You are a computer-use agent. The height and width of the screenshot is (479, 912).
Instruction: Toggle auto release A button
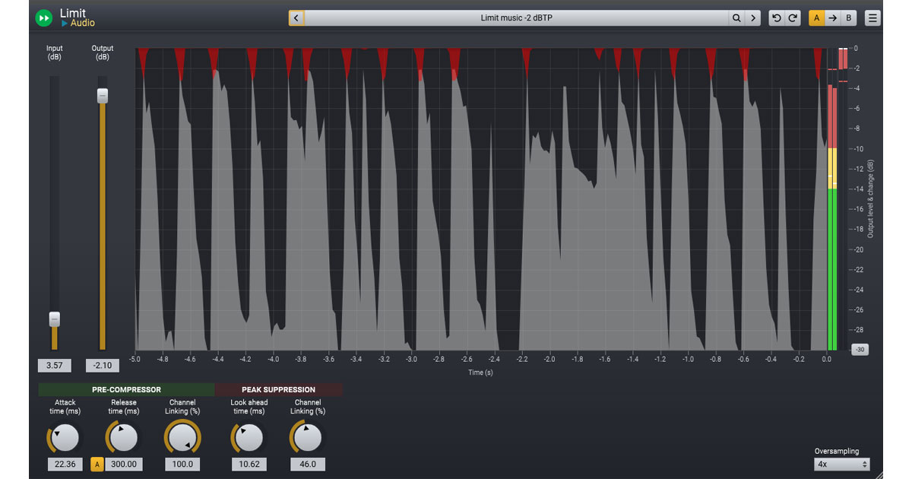coord(97,464)
